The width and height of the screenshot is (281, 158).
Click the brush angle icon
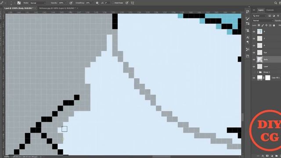(x=102, y=3)
